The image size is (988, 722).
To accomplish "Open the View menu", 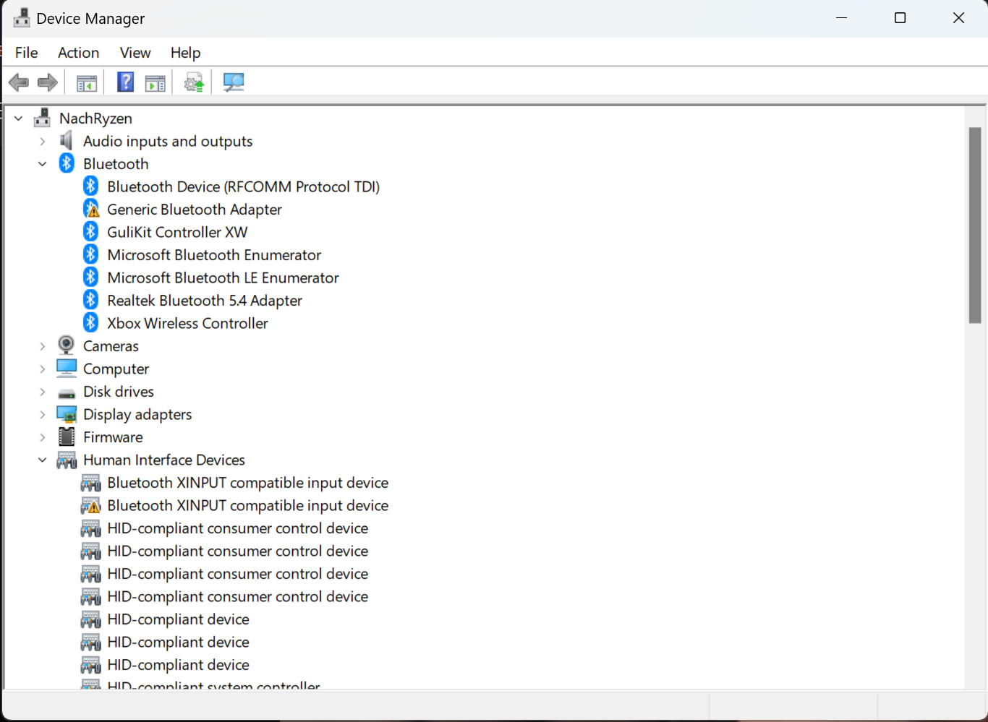I will point(135,53).
